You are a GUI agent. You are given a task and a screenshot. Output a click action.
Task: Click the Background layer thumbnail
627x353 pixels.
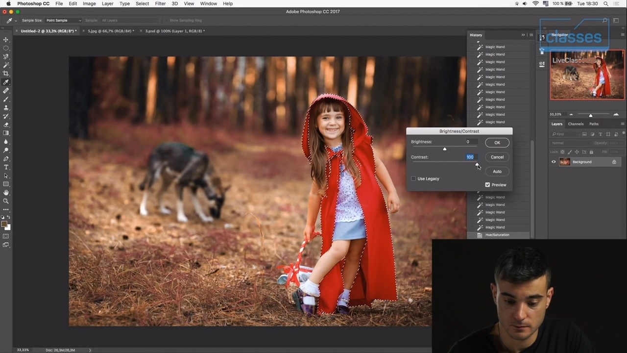565,162
